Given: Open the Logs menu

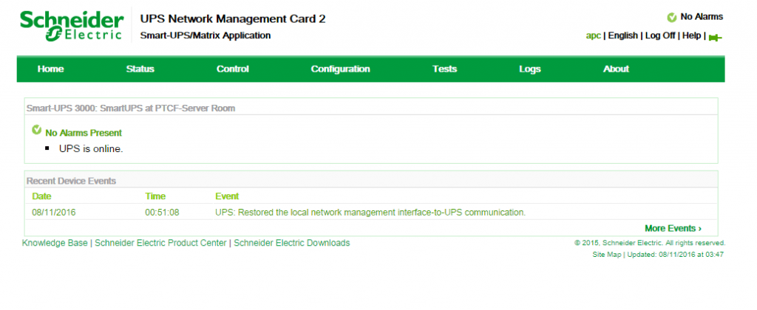Looking at the screenshot, I should [x=529, y=69].
